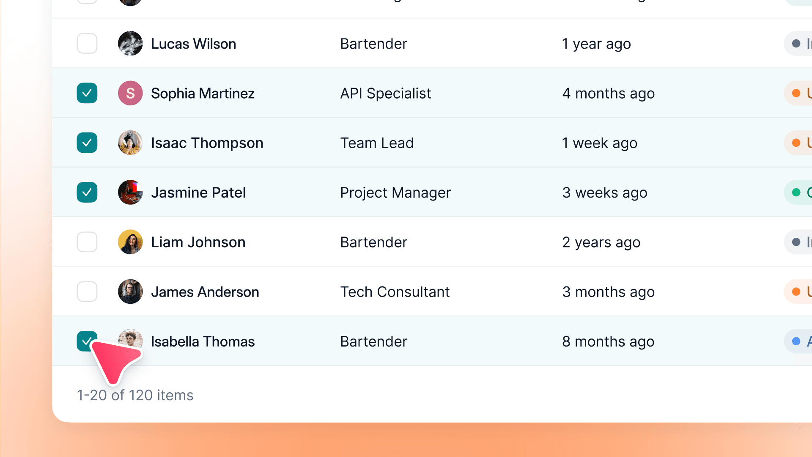Select the Lucas Wilson row checkbox
Screen dimensions: 812x457
87,44
